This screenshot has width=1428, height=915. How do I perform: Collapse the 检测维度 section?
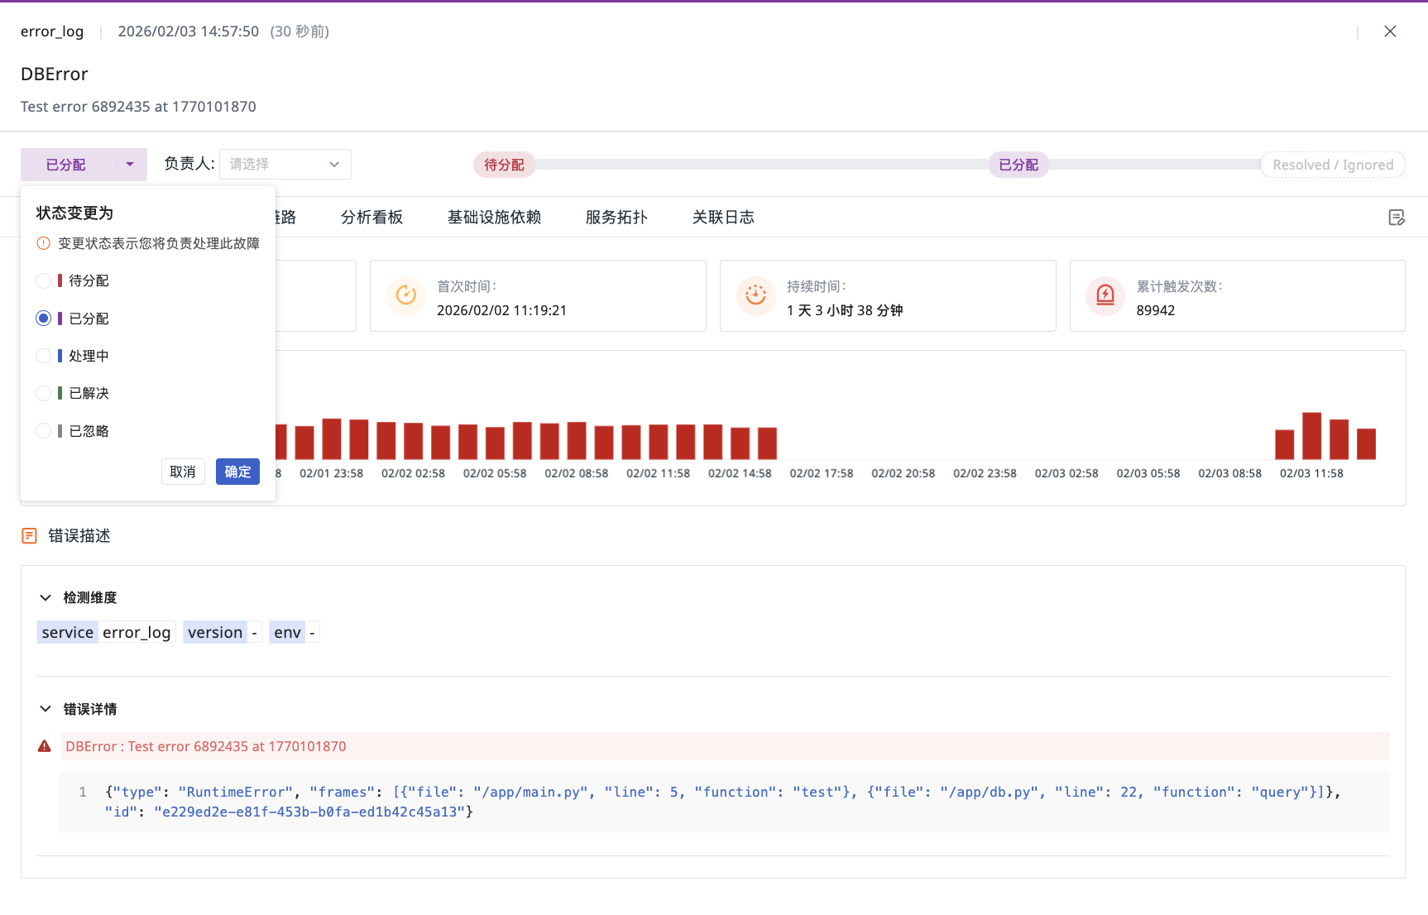tap(46, 598)
